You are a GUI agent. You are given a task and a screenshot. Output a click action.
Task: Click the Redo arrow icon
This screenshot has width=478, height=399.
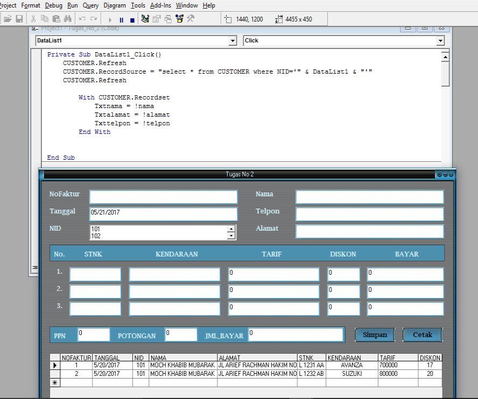[x=94, y=19]
